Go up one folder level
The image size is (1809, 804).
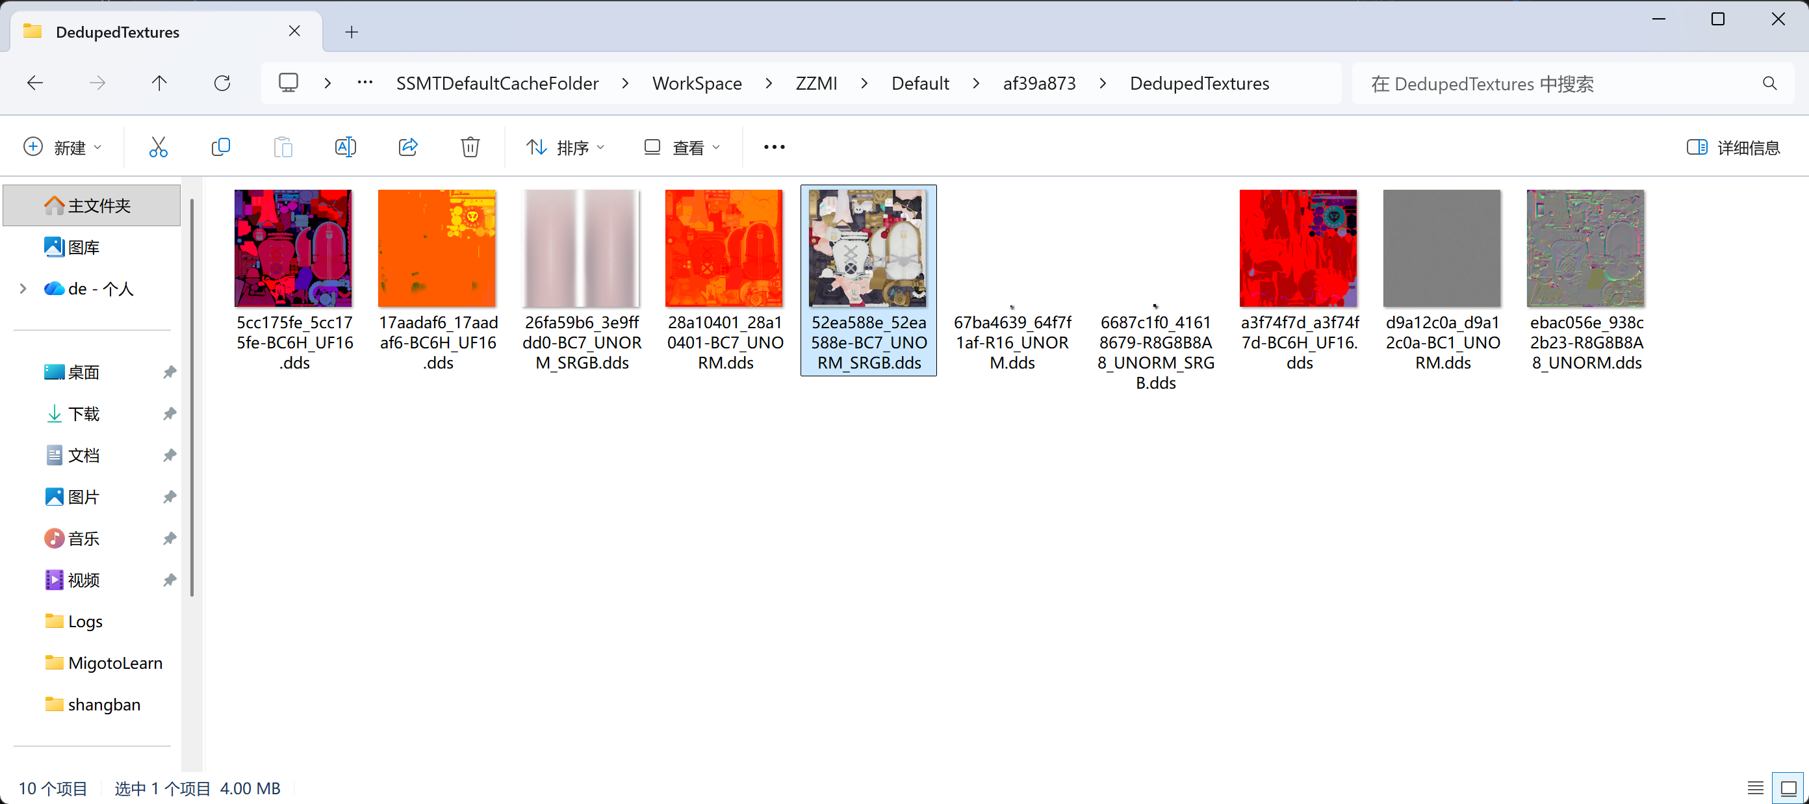click(x=159, y=84)
